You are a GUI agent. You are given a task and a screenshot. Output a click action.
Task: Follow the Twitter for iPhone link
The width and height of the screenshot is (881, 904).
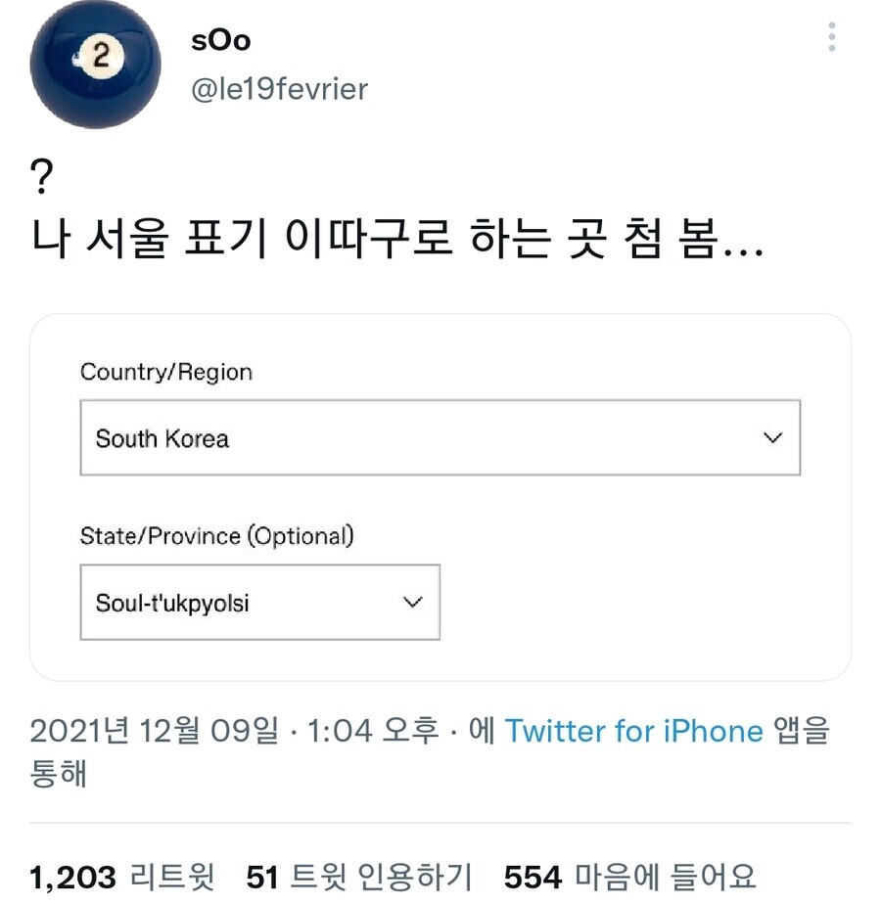(x=634, y=731)
